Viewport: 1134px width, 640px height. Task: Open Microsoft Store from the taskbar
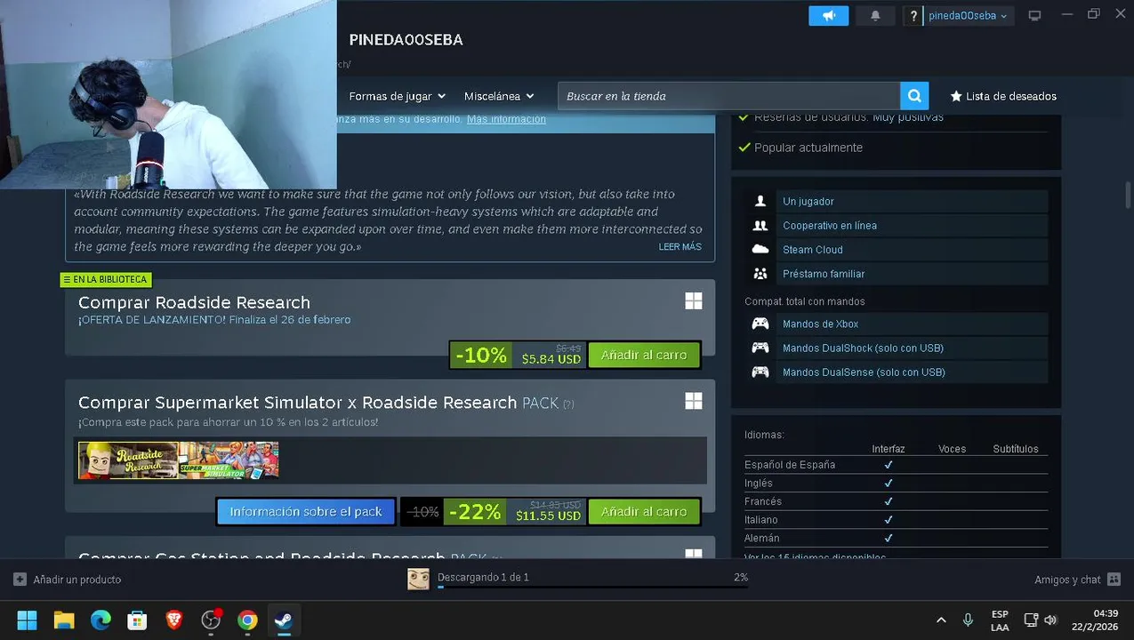137,620
